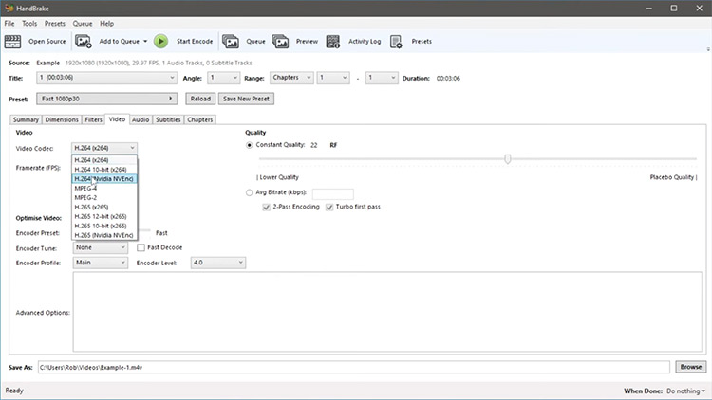This screenshot has width=712, height=400.
Task: Open the Queue icon in toolbar
Action: tap(231, 42)
